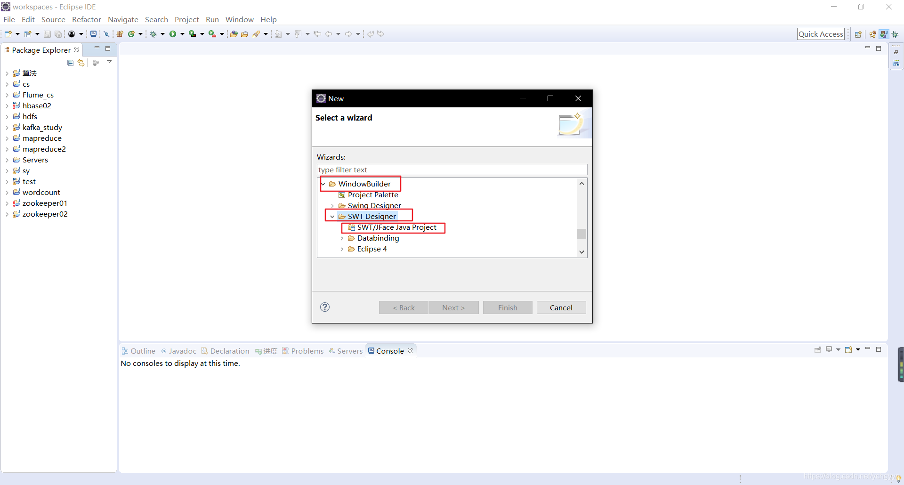
Task: Expand the wordcount project node
Action: (x=7, y=193)
